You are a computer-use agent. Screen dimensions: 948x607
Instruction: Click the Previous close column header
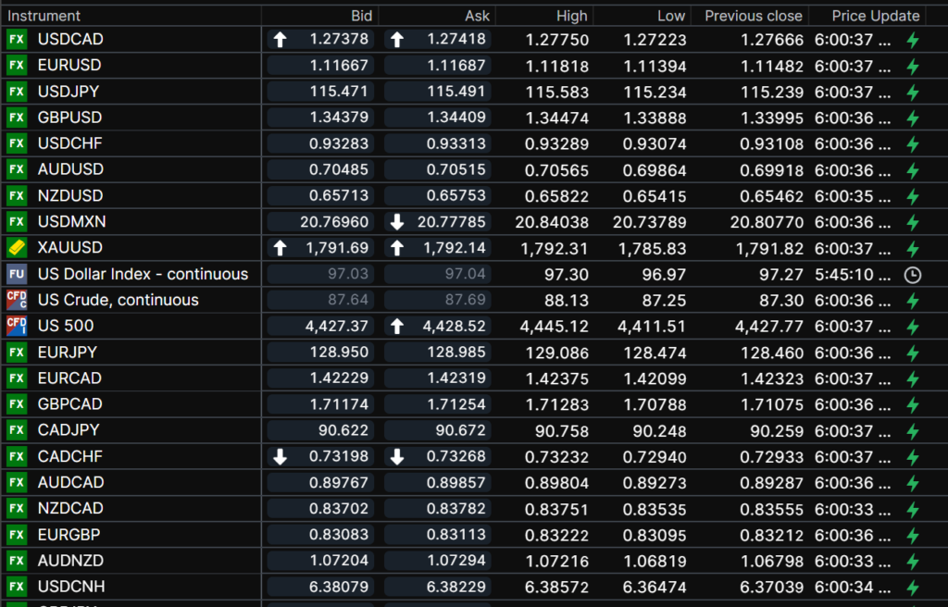[x=753, y=16]
